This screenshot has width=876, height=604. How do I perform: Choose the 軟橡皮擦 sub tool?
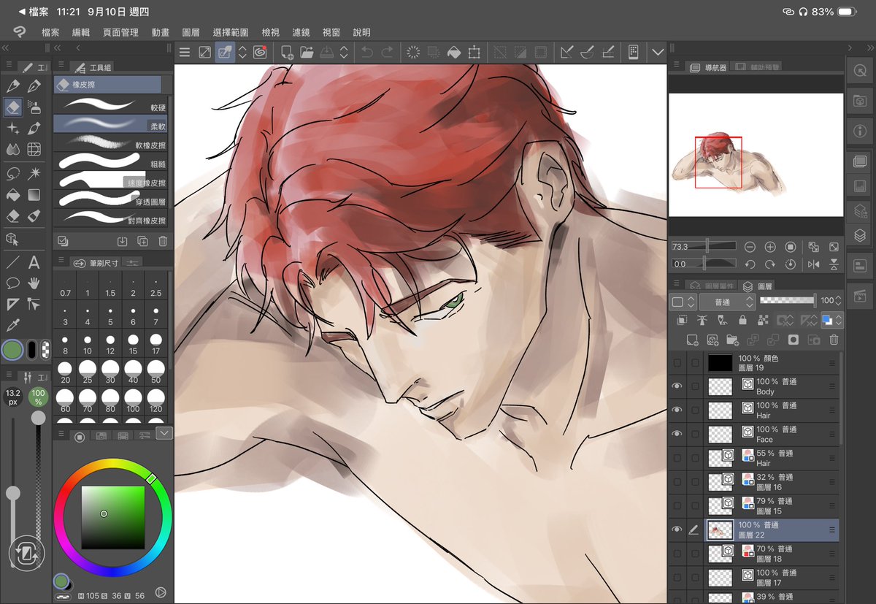(x=111, y=142)
